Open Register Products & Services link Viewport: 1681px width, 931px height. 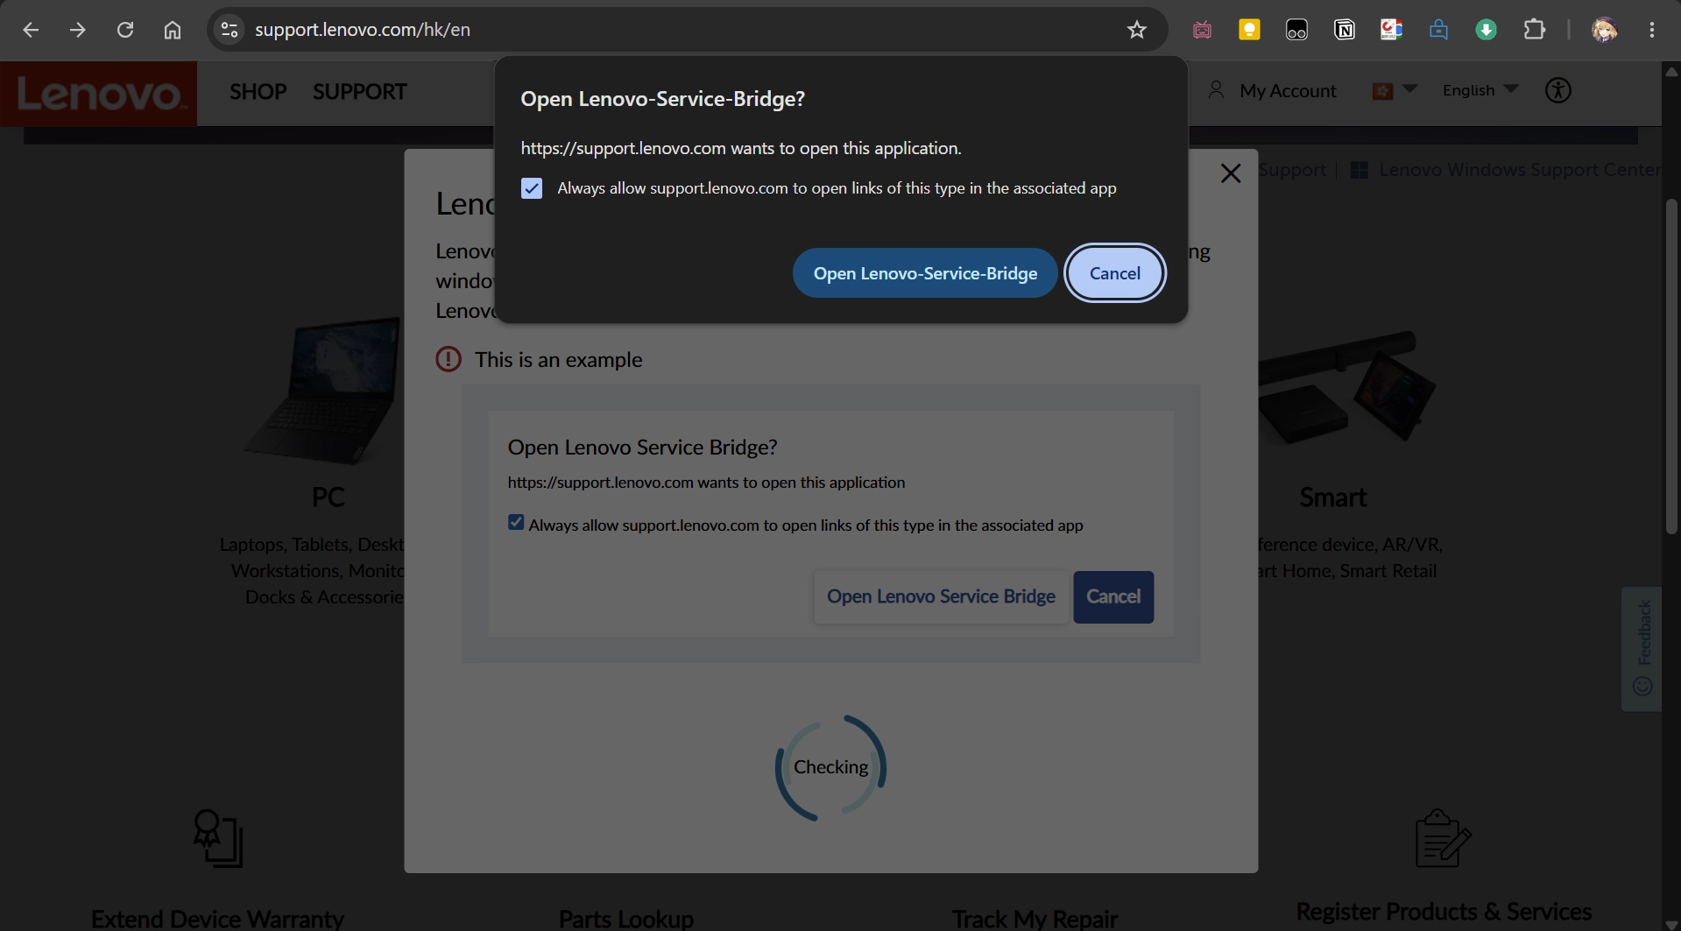click(x=1444, y=912)
